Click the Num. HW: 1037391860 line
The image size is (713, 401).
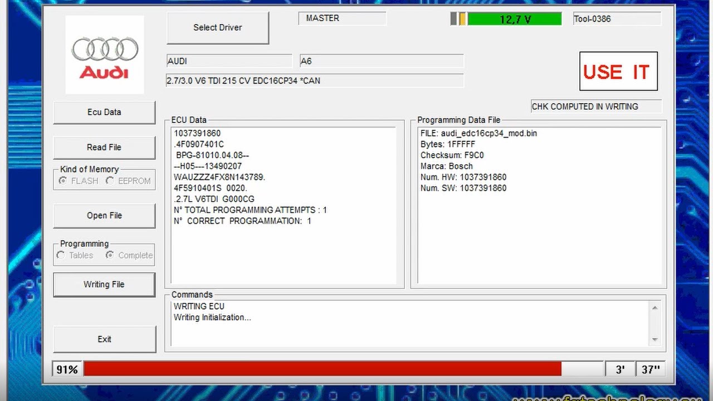[x=463, y=177]
